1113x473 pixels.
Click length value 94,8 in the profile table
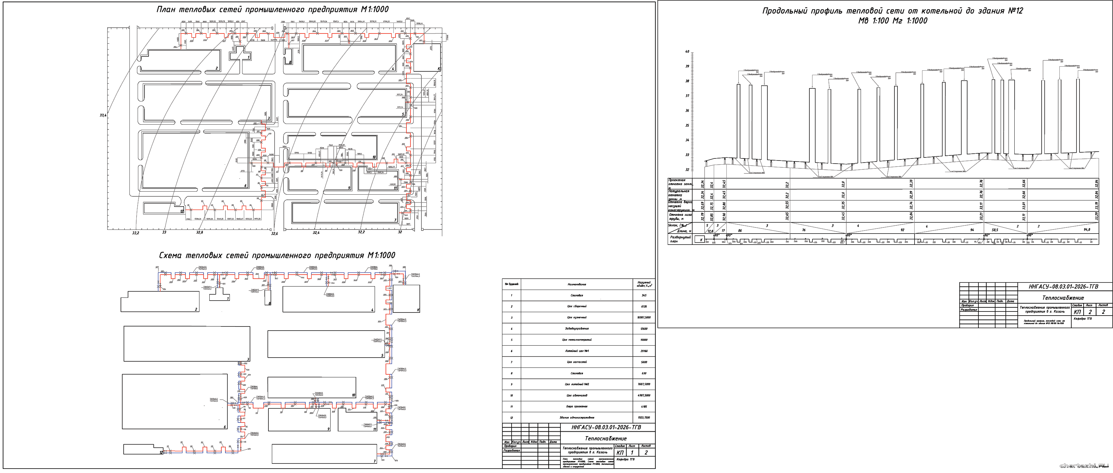click(x=1087, y=230)
